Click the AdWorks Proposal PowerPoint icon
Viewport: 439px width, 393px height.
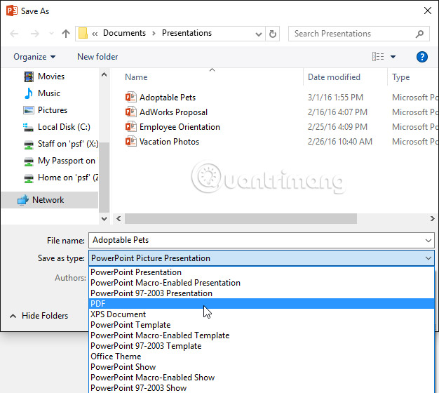click(x=130, y=112)
